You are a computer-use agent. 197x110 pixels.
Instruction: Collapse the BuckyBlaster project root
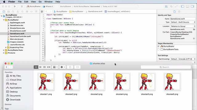[x=2, y=16]
